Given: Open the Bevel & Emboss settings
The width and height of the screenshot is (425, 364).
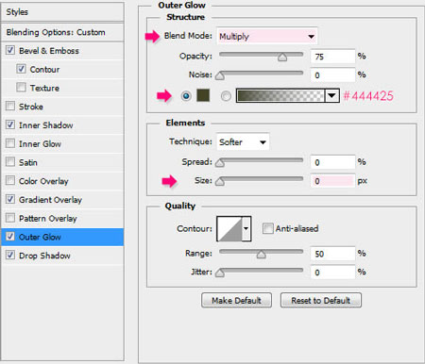Looking at the screenshot, I should 49,51.
